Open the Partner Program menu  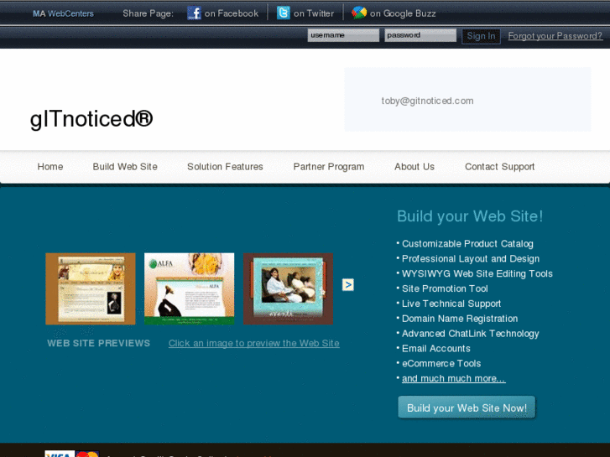(329, 167)
